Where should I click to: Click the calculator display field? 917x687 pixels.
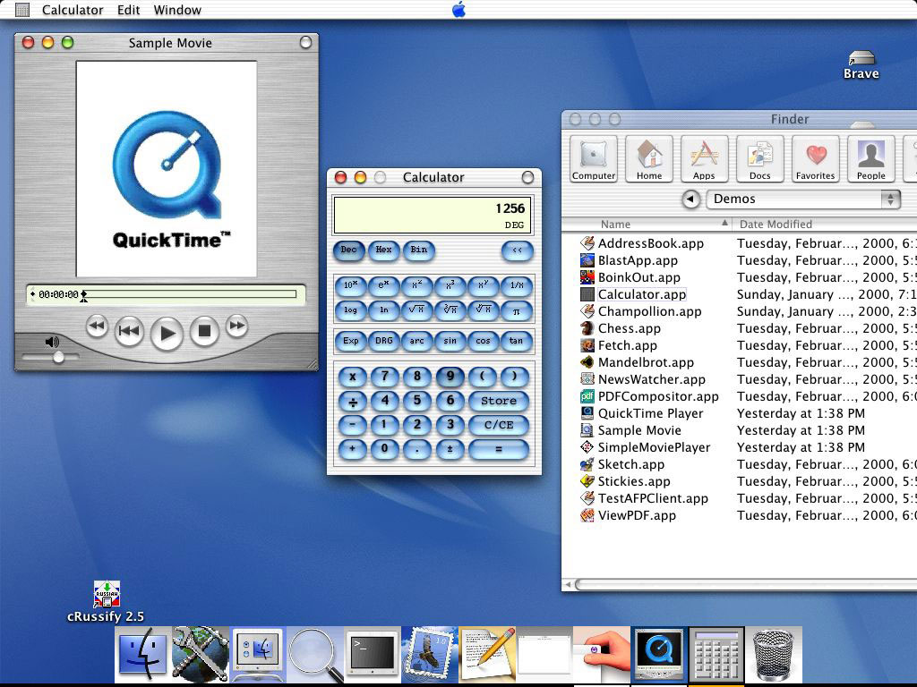click(x=433, y=215)
